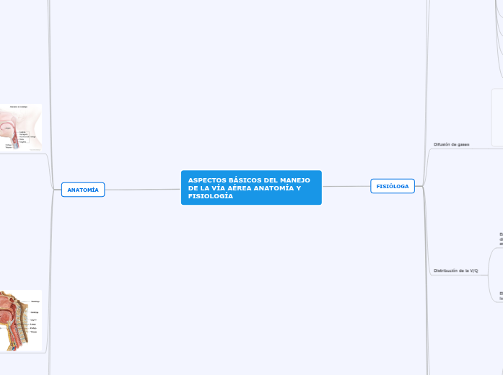Click connector line between central node and ANATOMÍA

(x=143, y=189)
